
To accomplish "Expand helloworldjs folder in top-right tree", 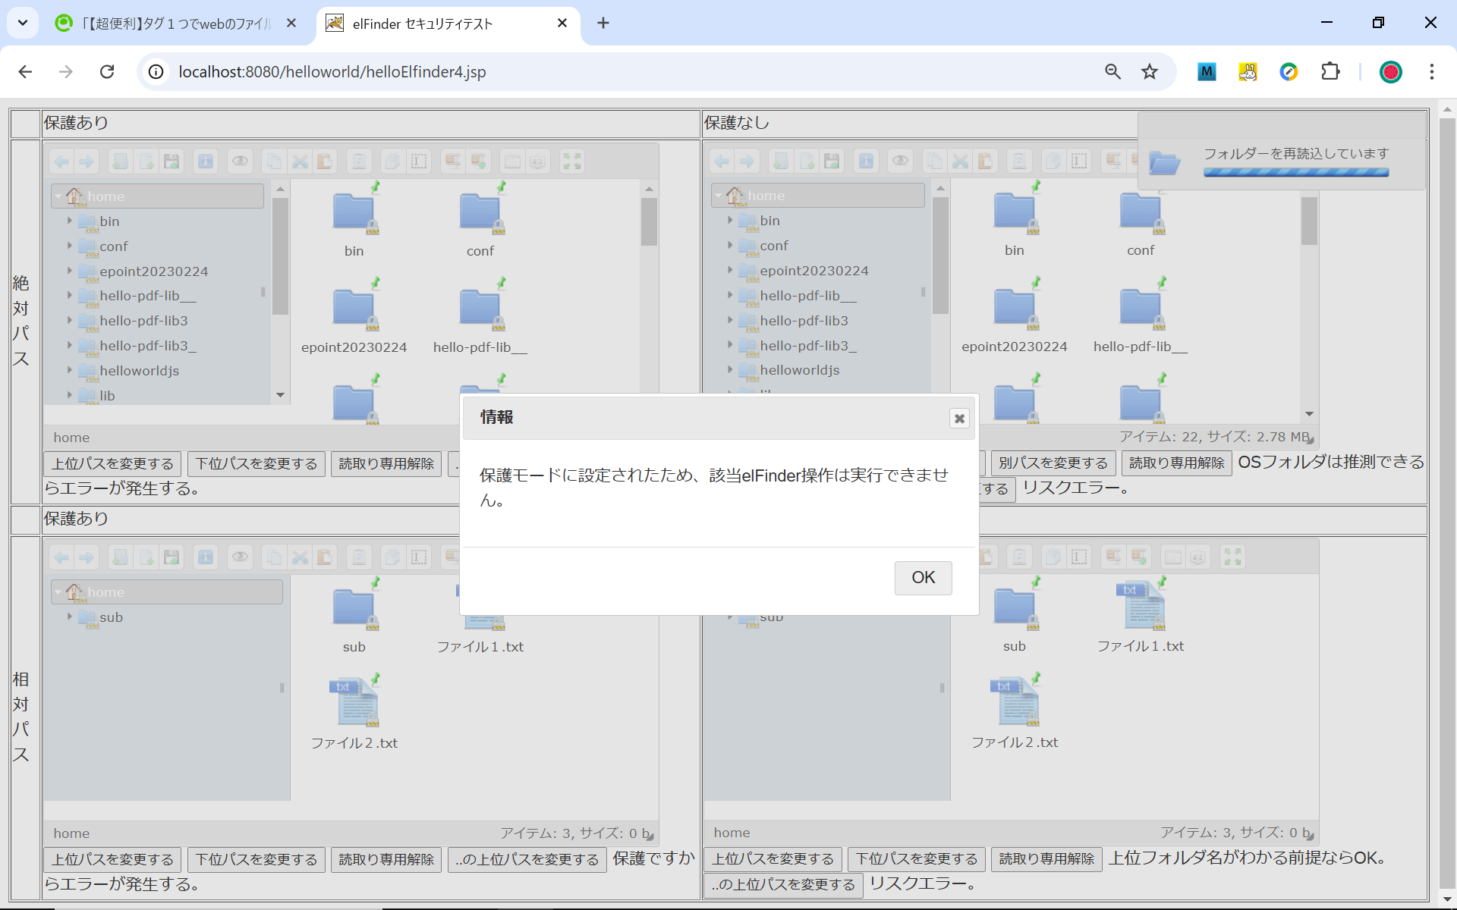I will (730, 369).
